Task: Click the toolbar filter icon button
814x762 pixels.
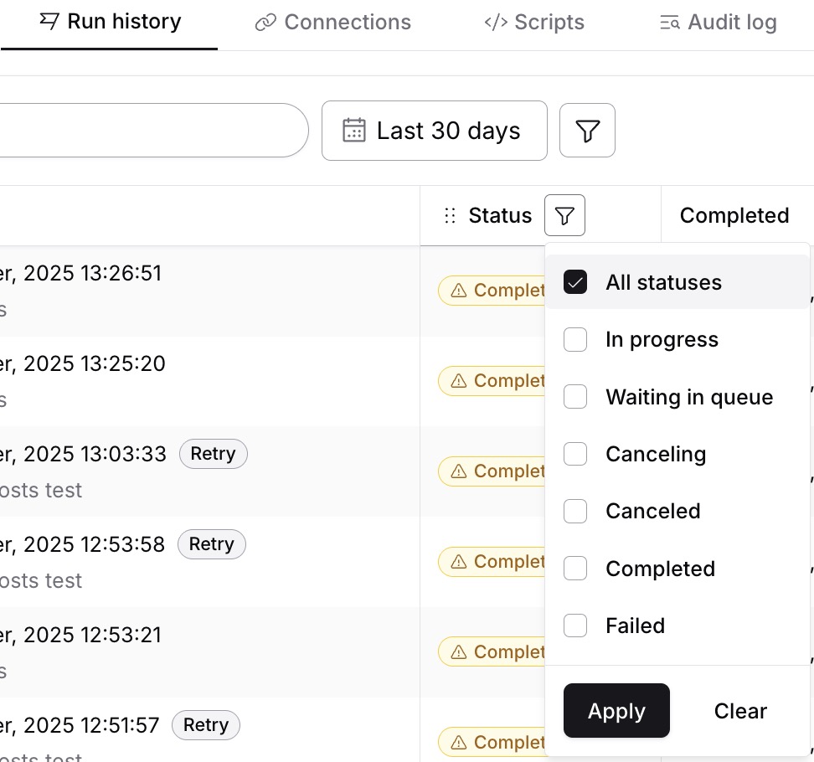Action: 587,131
